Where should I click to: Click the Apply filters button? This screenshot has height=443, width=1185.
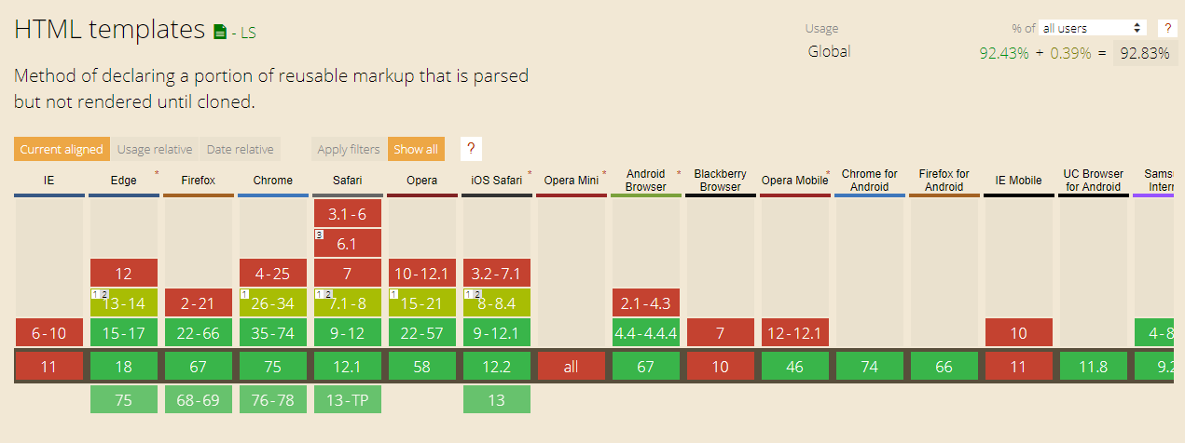349,149
